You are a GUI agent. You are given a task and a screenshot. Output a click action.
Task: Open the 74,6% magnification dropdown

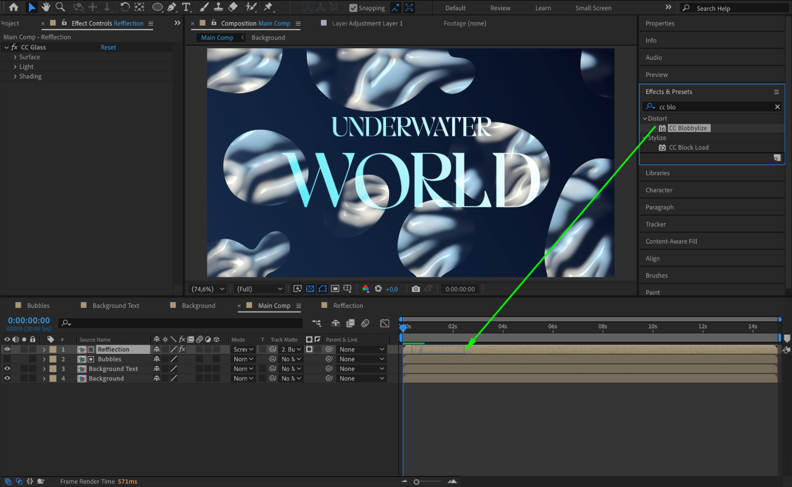coord(208,289)
